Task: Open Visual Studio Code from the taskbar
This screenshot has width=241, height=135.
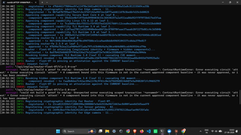Action: click(149, 131)
